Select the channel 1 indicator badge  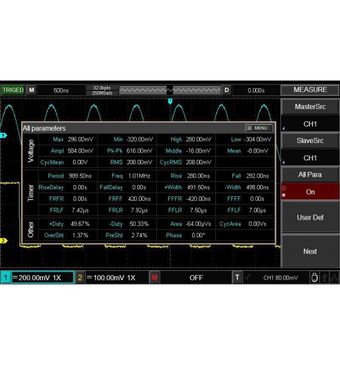(x=6, y=278)
